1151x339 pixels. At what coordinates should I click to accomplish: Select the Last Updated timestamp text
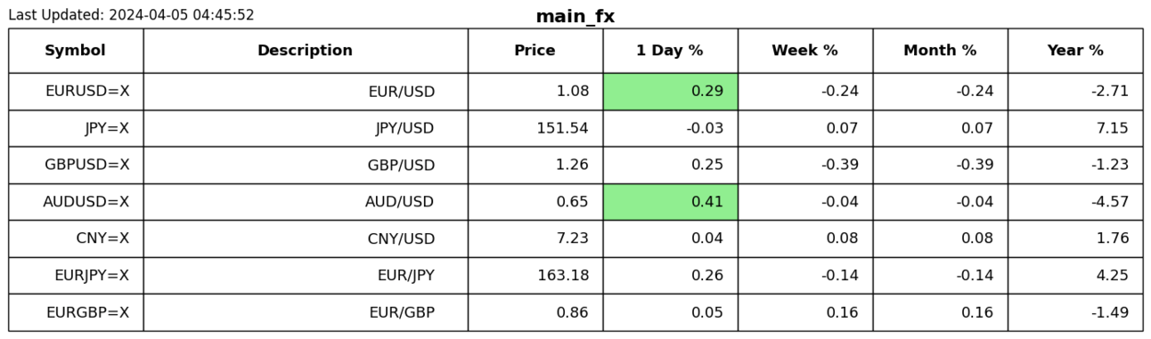click(x=131, y=15)
